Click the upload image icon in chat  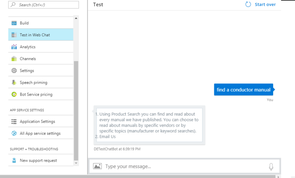coord(97,166)
